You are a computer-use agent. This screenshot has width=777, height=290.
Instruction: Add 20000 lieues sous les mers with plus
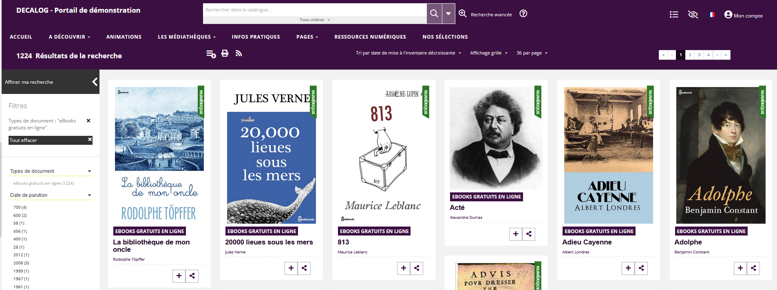(291, 268)
